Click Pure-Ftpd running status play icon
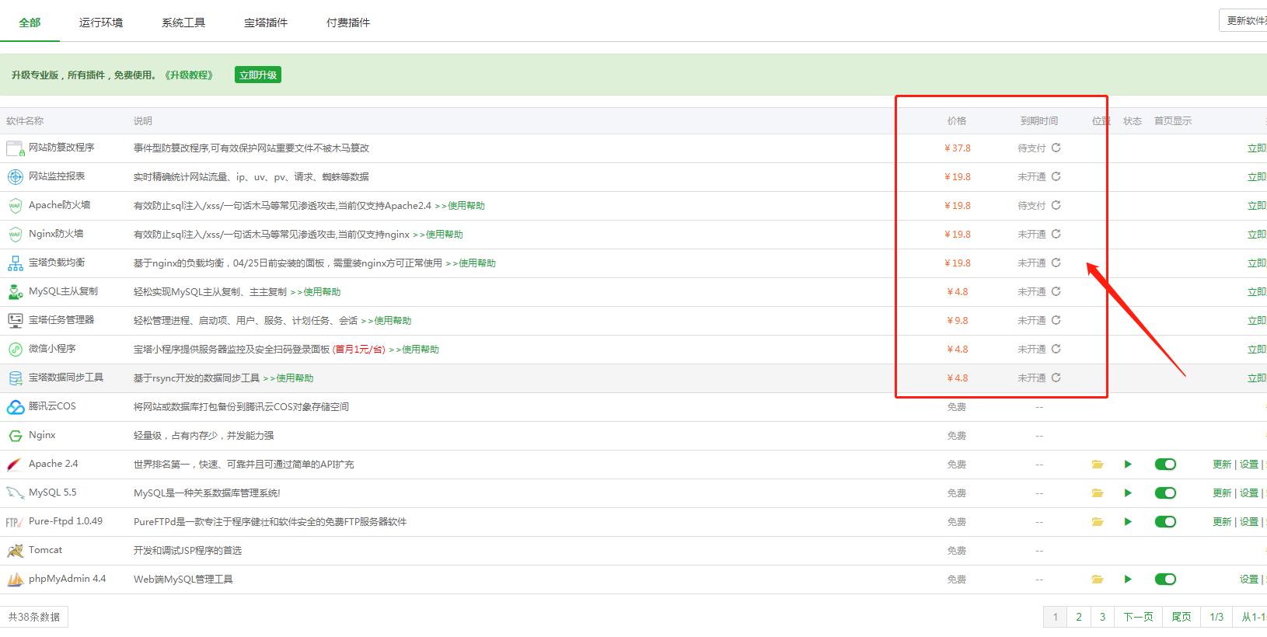Image resolution: width=1267 pixels, height=637 pixels. pos(1128,522)
